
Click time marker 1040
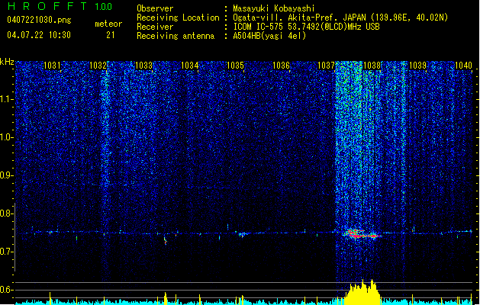click(x=463, y=66)
